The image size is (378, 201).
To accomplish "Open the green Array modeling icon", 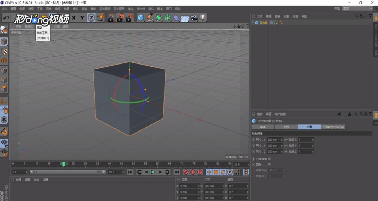I will pyautogui.click(x=168, y=18).
